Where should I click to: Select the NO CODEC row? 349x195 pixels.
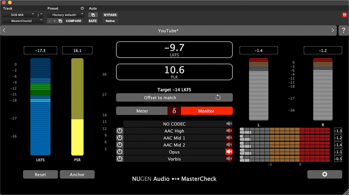pyautogui.click(x=174, y=124)
